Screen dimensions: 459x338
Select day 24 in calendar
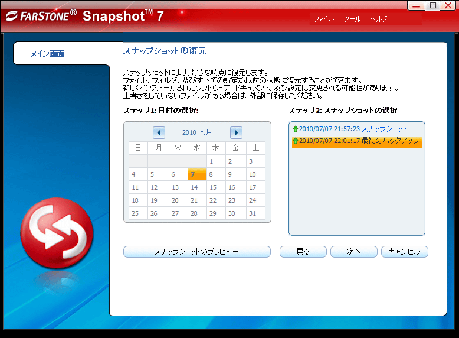pos(255,200)
